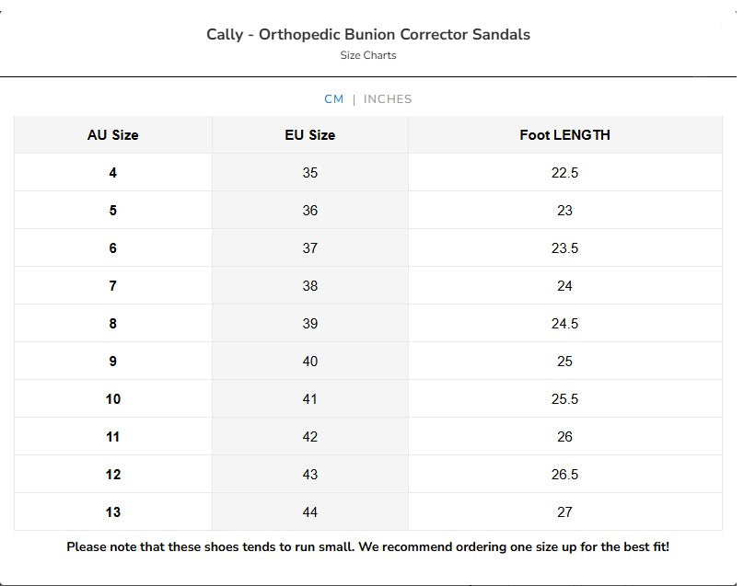Switch the size chart to INCHES
This screenshot has height=586, width=744.
coord(388,98)
